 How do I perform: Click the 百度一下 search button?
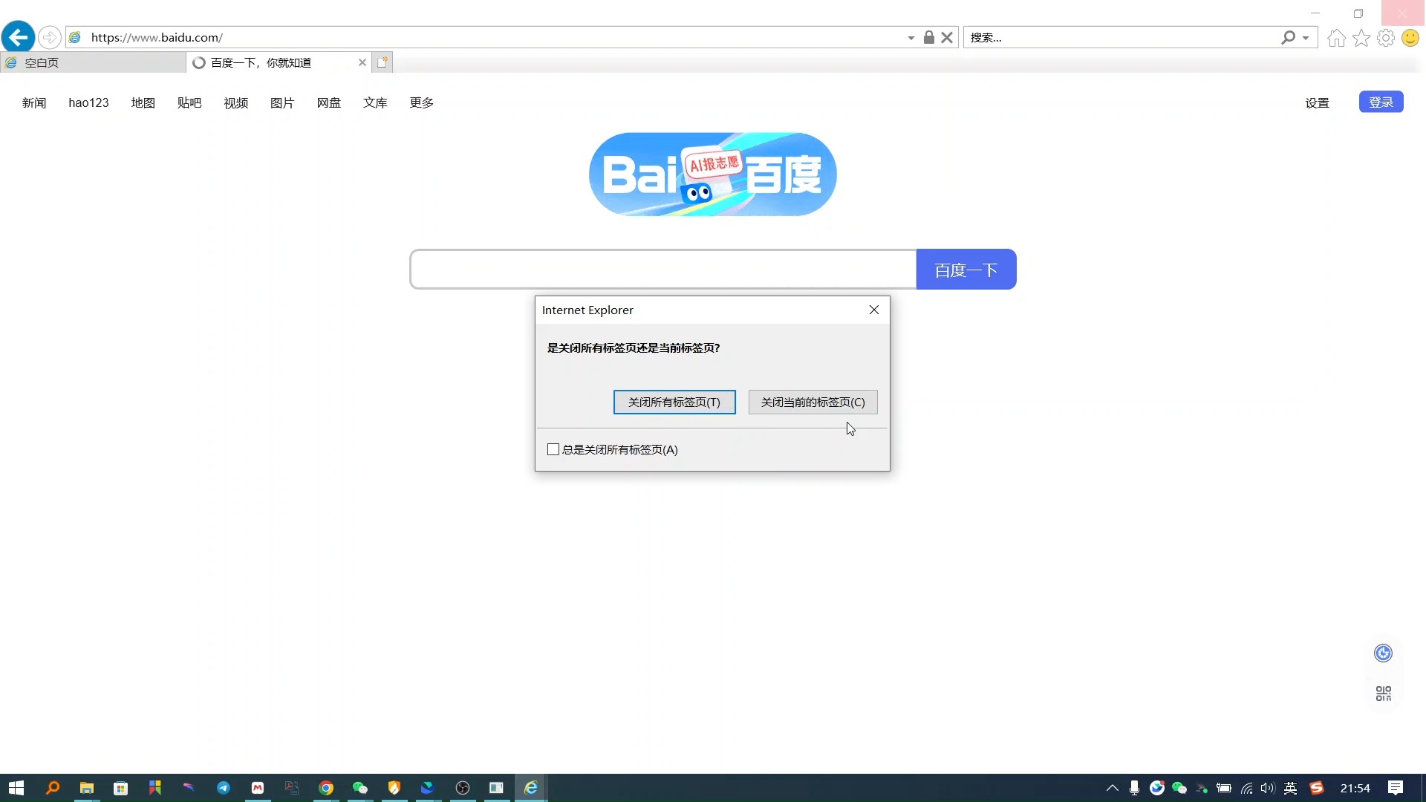966,270
